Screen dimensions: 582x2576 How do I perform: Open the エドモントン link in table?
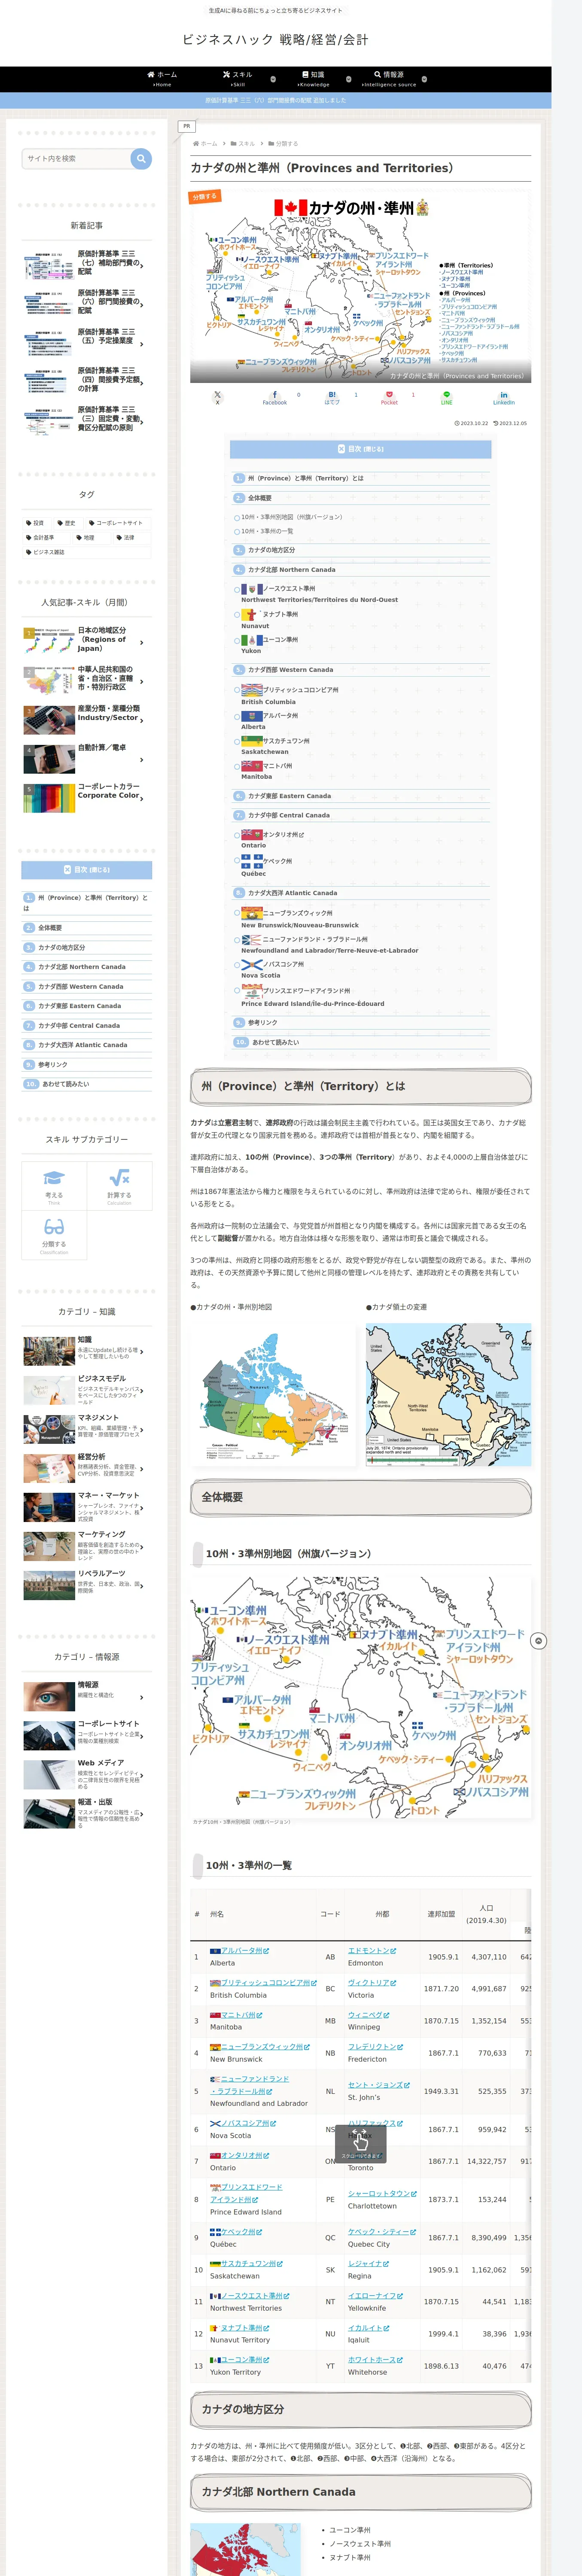(371, 1951)
